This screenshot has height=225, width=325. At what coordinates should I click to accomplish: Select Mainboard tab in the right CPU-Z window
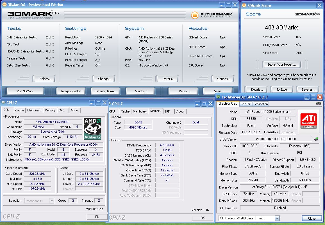pyautogui.click(x=140, y=111)
